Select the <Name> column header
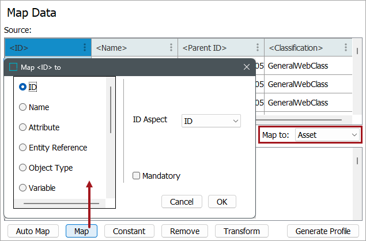 (x=134, y=47)
